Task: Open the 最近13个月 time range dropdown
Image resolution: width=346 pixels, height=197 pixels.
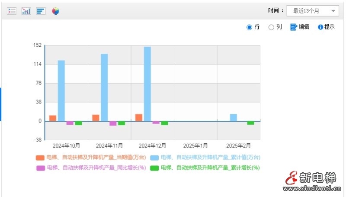Action: coord(309,11)
